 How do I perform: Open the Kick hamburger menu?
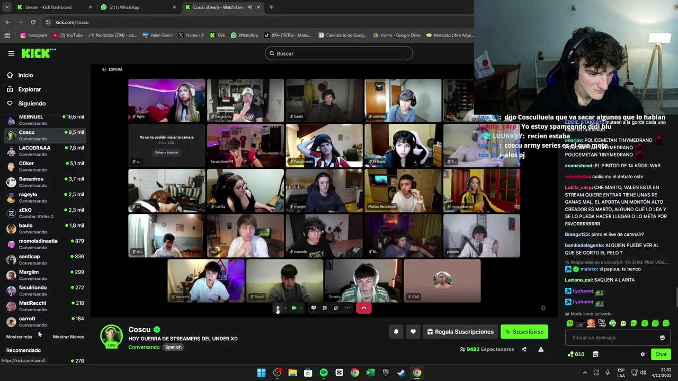coord(11,53)
